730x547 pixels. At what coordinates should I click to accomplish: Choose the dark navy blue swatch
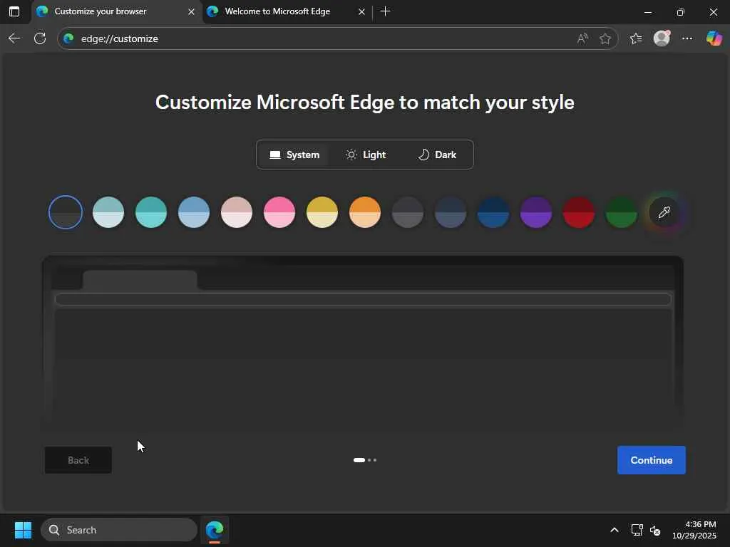[493, 212]
